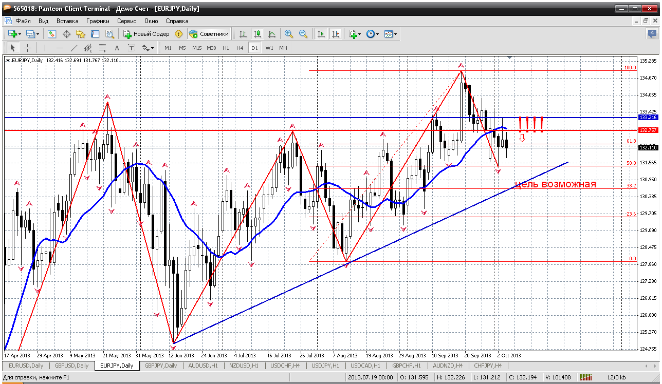
Task: Toggle chart auto scroll
Action: 321,34
